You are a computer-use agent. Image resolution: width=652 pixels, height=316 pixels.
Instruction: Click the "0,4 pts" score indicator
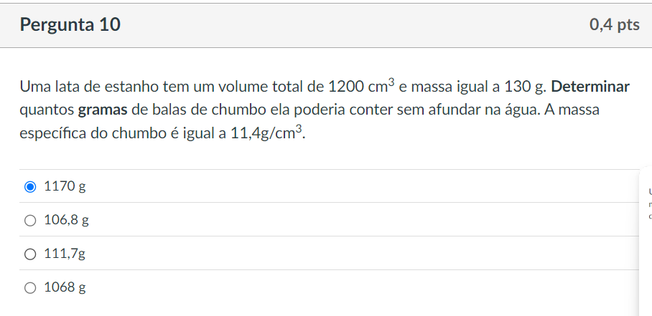[x=614, y=25]
